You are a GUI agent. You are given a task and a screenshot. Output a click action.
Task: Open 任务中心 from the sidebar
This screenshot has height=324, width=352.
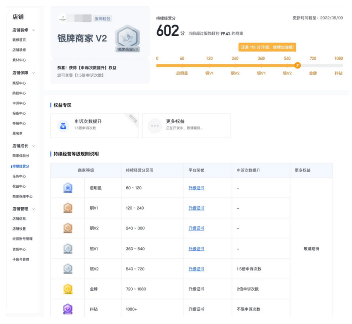[19, 176]
